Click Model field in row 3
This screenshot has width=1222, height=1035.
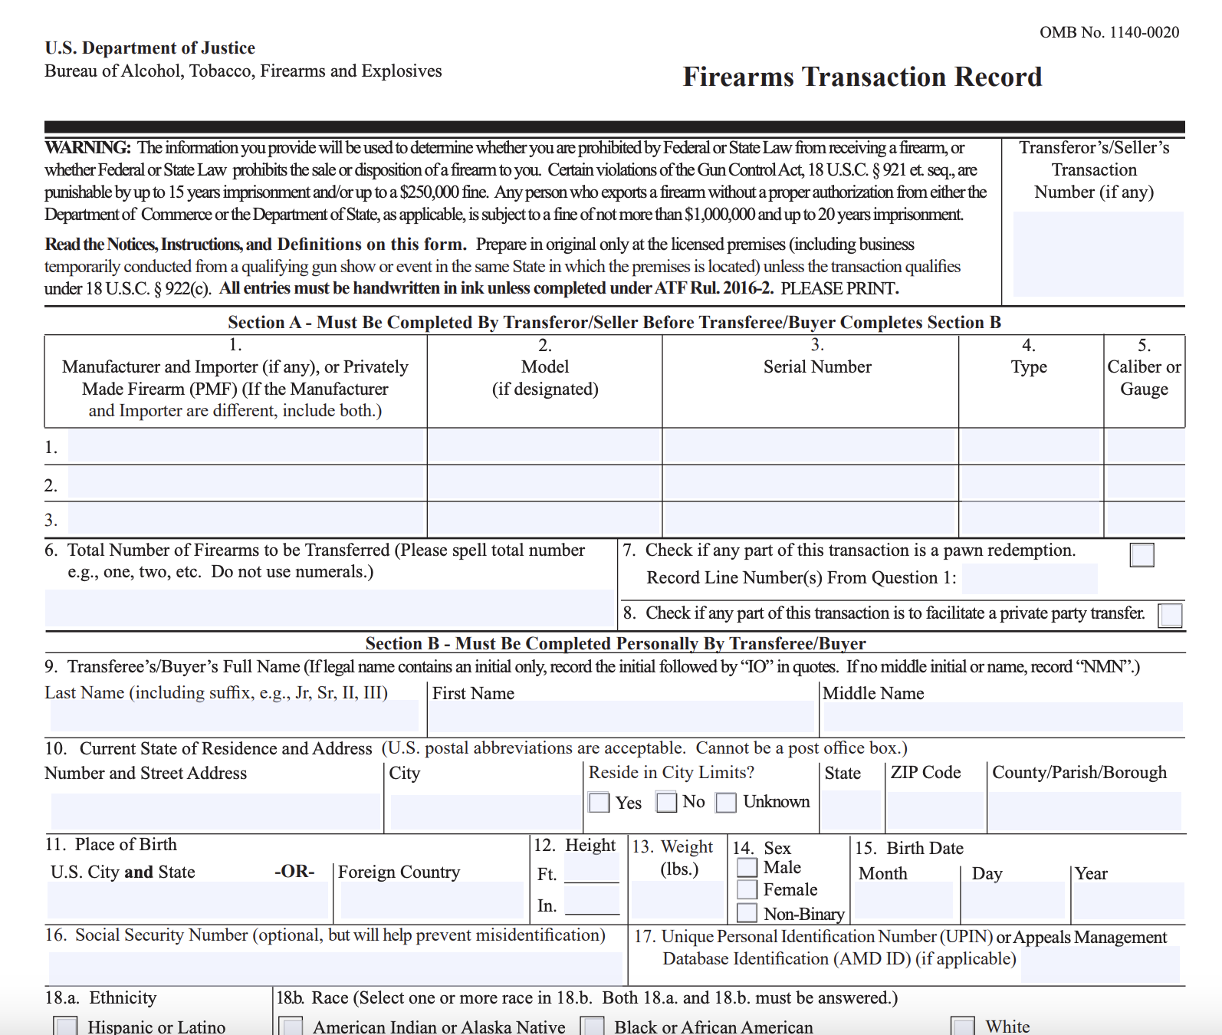[544, 519]
